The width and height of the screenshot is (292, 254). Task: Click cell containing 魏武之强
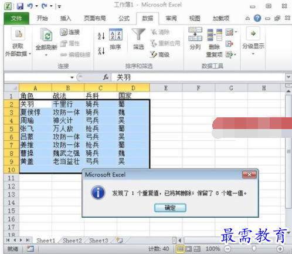(68, 153)
